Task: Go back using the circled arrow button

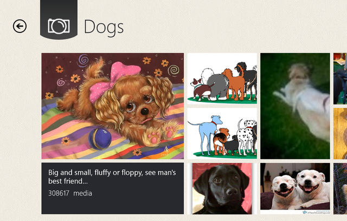Action: [x=20, y=27]
